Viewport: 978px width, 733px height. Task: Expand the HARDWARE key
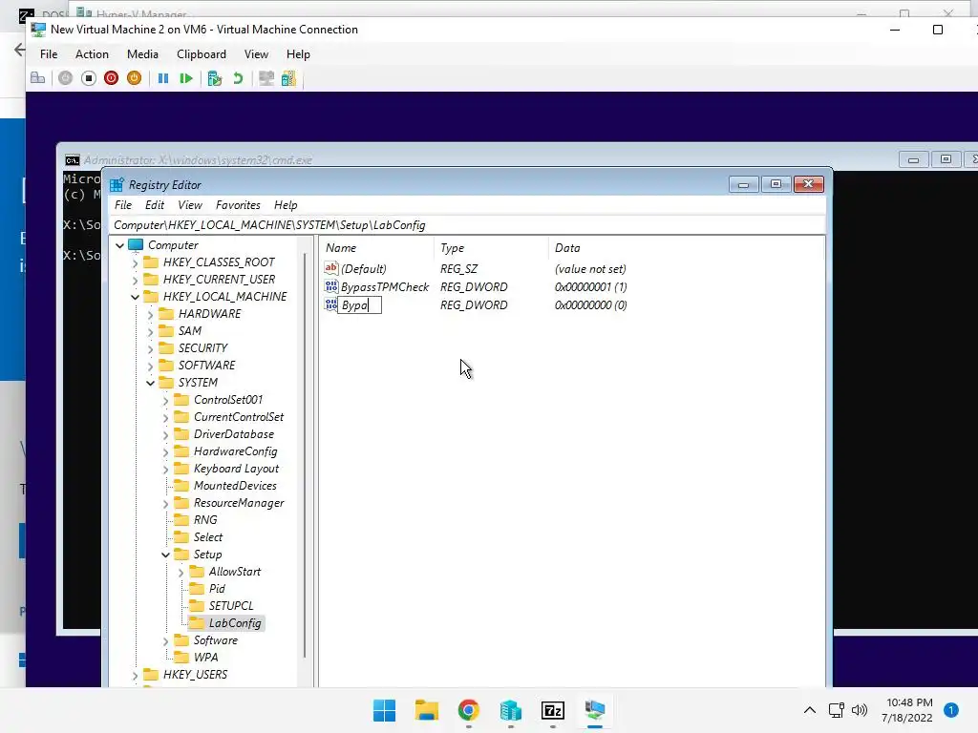pos(150,314)
